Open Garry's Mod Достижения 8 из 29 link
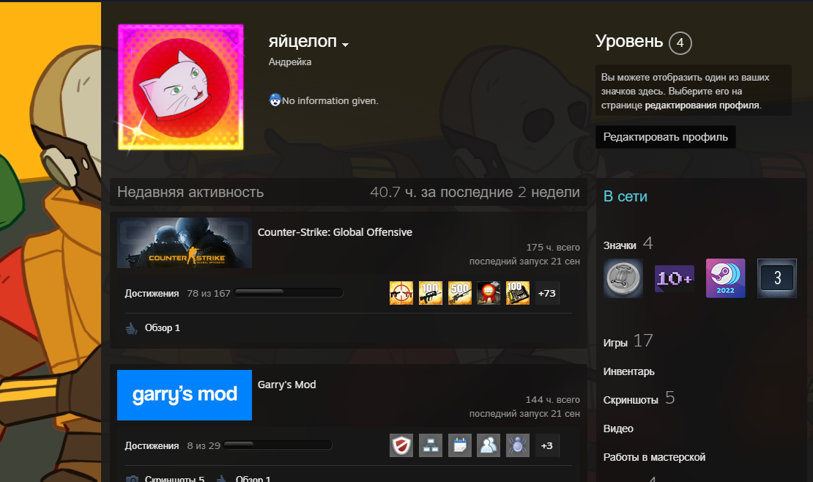The image size is (813, 482). tap(173, 445)
